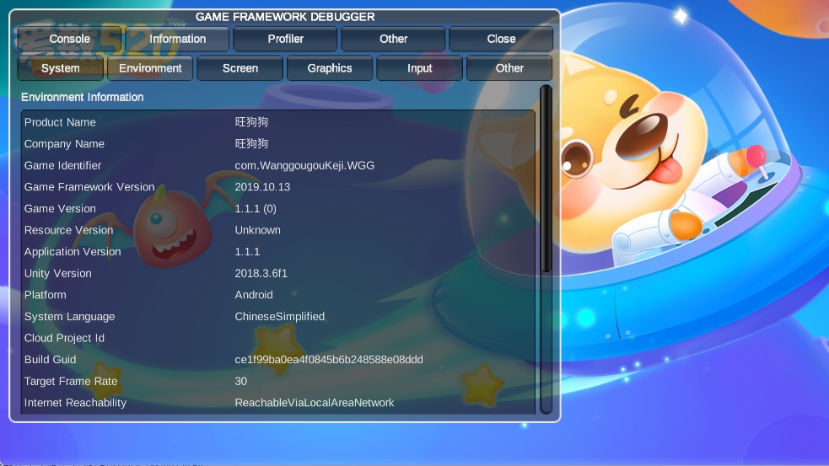Select the second-row Other sub-tab

(x=509, y=68)
